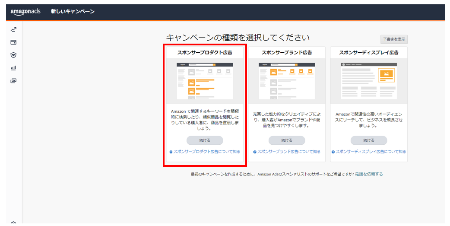Open the creative assets sidebar icon
The image size is (450, 226).
coord(13,81)
